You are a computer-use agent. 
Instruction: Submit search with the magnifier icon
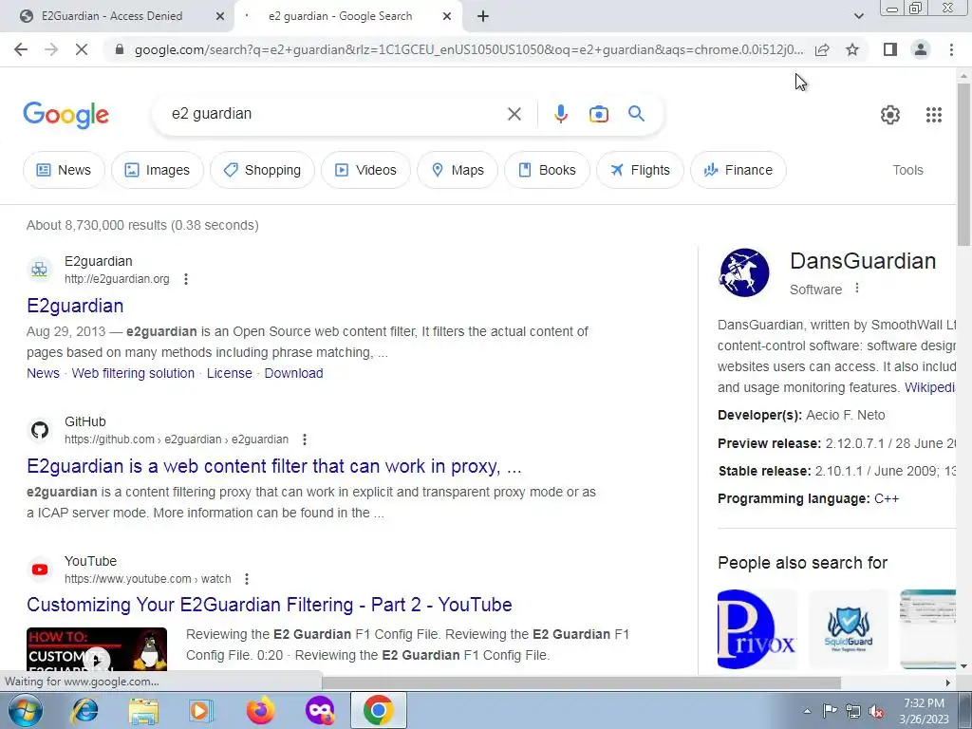point(636,114)
